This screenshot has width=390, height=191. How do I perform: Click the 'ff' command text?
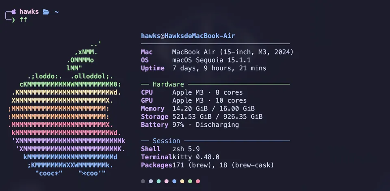pos(24,20)
